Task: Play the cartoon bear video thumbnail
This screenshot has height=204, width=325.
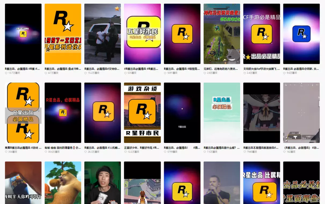Action: [63, 183]
